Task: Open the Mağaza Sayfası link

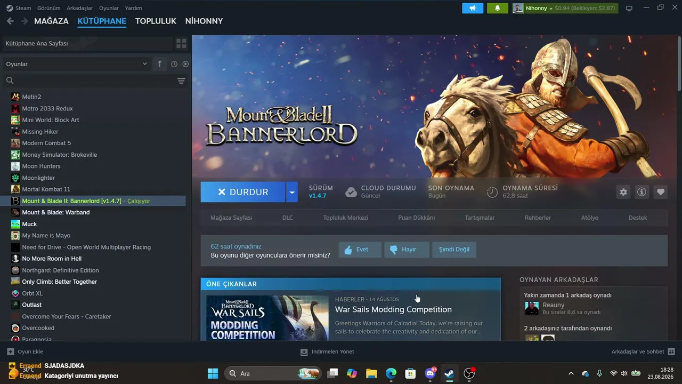Action: point(231,218)
